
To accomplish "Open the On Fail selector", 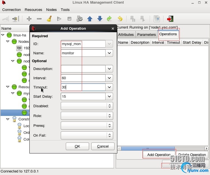I will pos(87,135).
